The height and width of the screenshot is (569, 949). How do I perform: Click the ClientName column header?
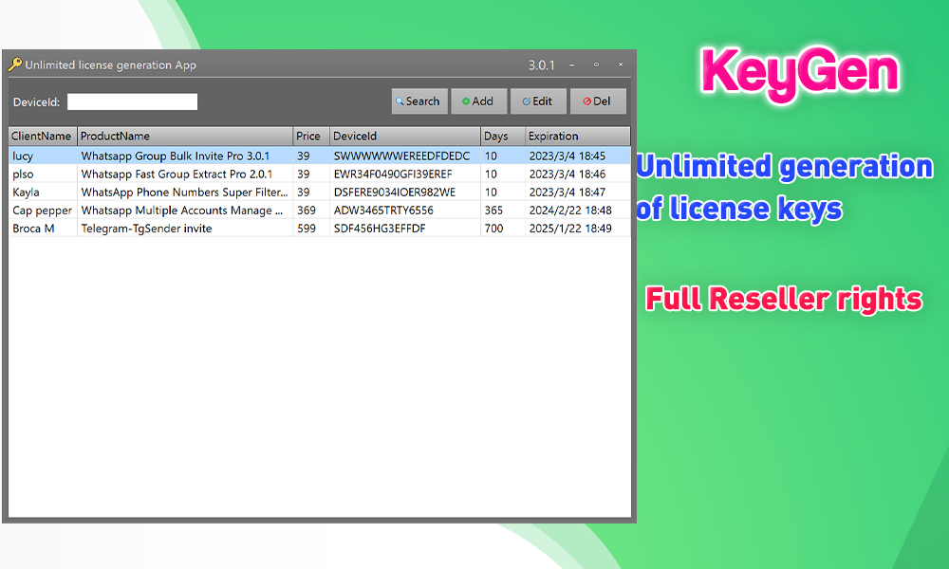pyautogui.click(x=42, y=136)
